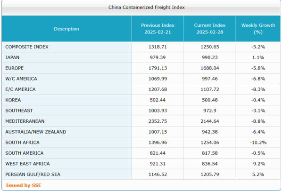Click the China Containerized Freight Index title
The width and height of the screenshot is (283, 191).
(x=140, y=8)
